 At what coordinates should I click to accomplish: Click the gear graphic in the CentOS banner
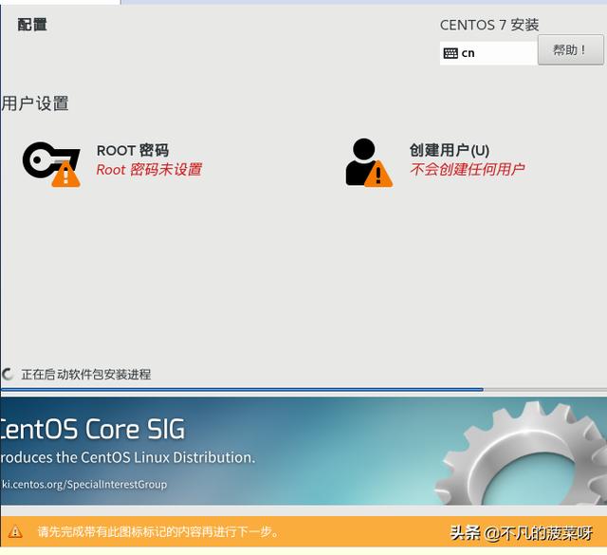click(x=517, y=455)
